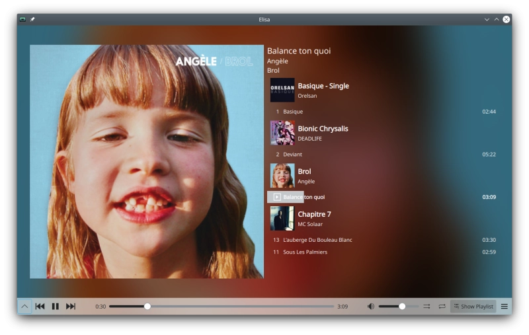
Task: Adjust the volume slider knob
Action: [x=402, y=307]
